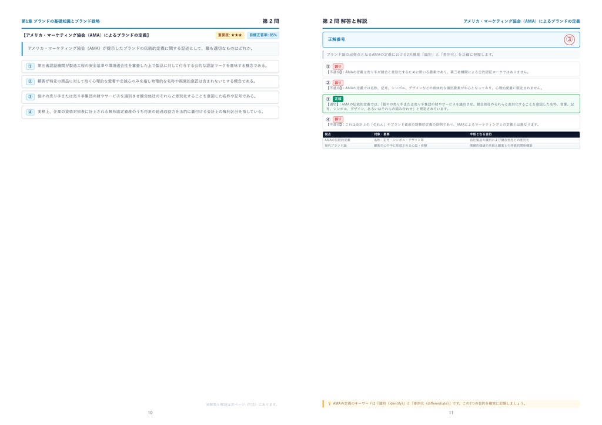Image resolution: width=602 pixels, height=425 pixels.
Task: Click the table cell '情緒的価値の共創と顧客との持続的関係構築'
Action: (x=501, y=146)
